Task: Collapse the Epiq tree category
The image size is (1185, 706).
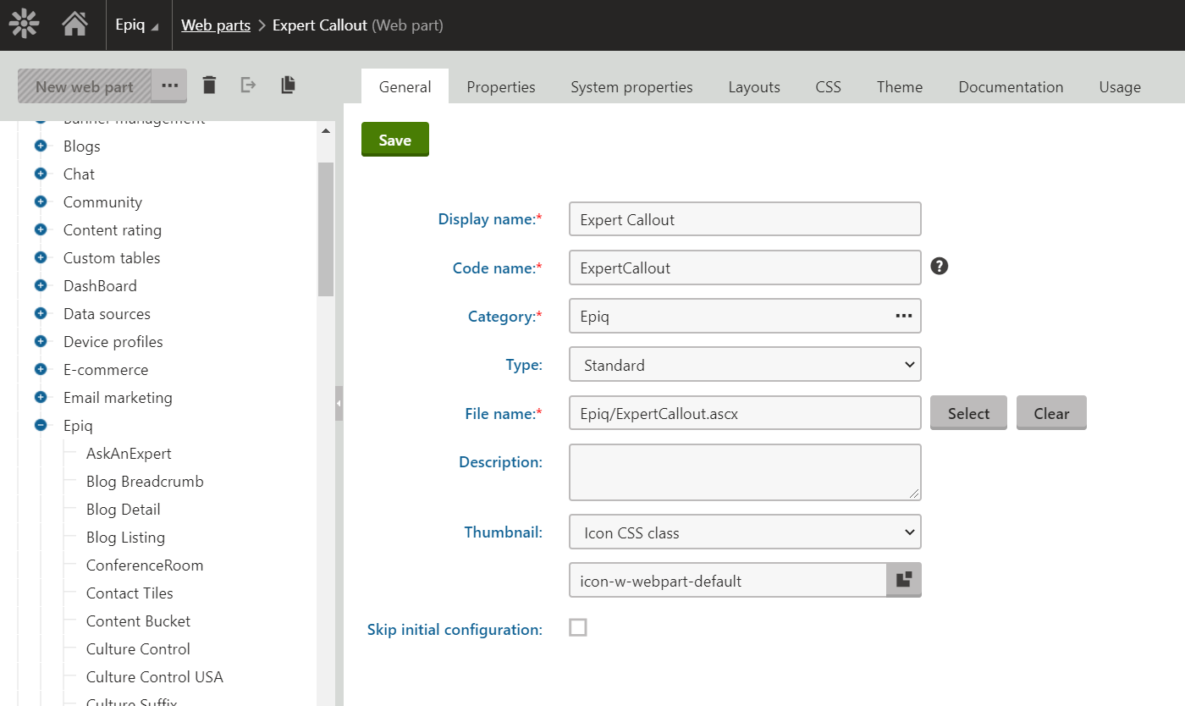Action: [x=41, y=426]
